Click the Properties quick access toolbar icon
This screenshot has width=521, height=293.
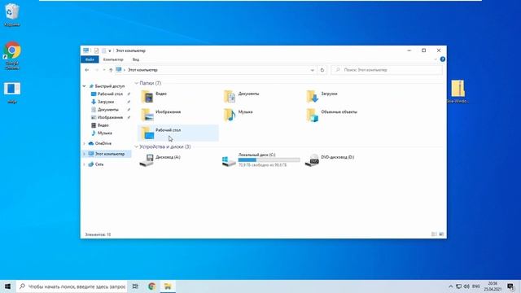coord(96,50)
